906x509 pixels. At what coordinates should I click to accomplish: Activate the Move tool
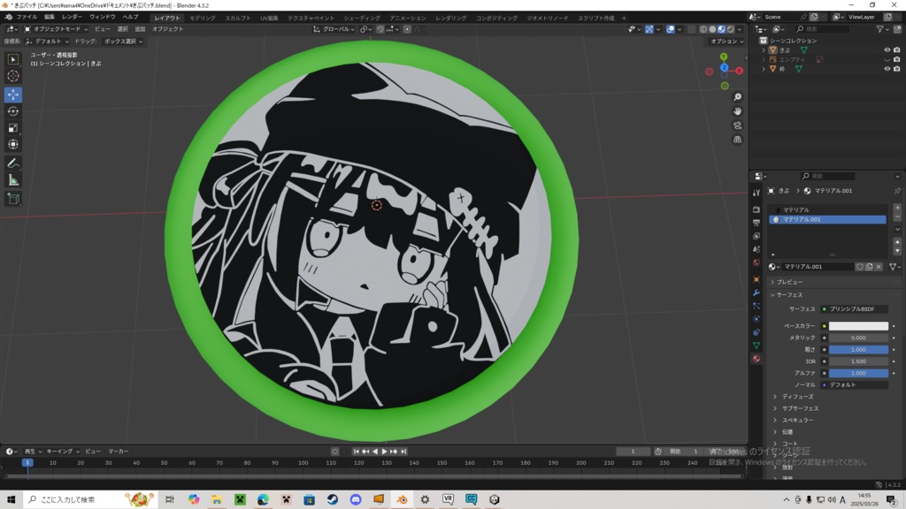[x=12, y=94]
